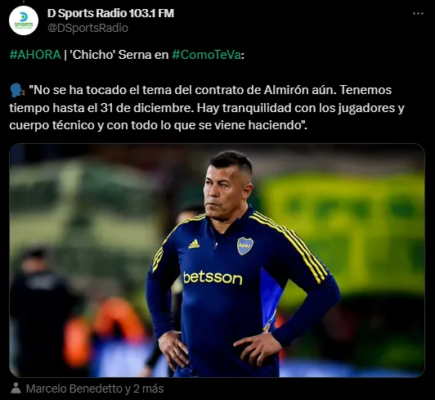
Task: Follow the #ComoTeVa hashtag link
Action: [x=206, y=55]
